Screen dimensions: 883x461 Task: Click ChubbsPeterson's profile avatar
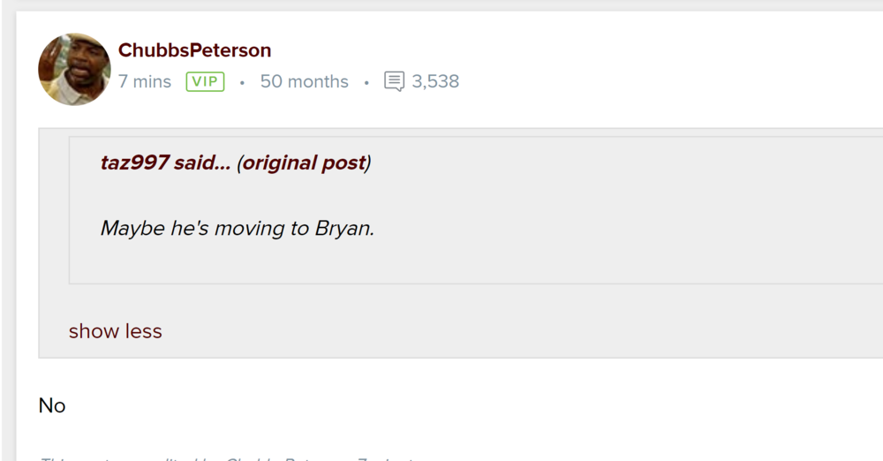point(74,69)
